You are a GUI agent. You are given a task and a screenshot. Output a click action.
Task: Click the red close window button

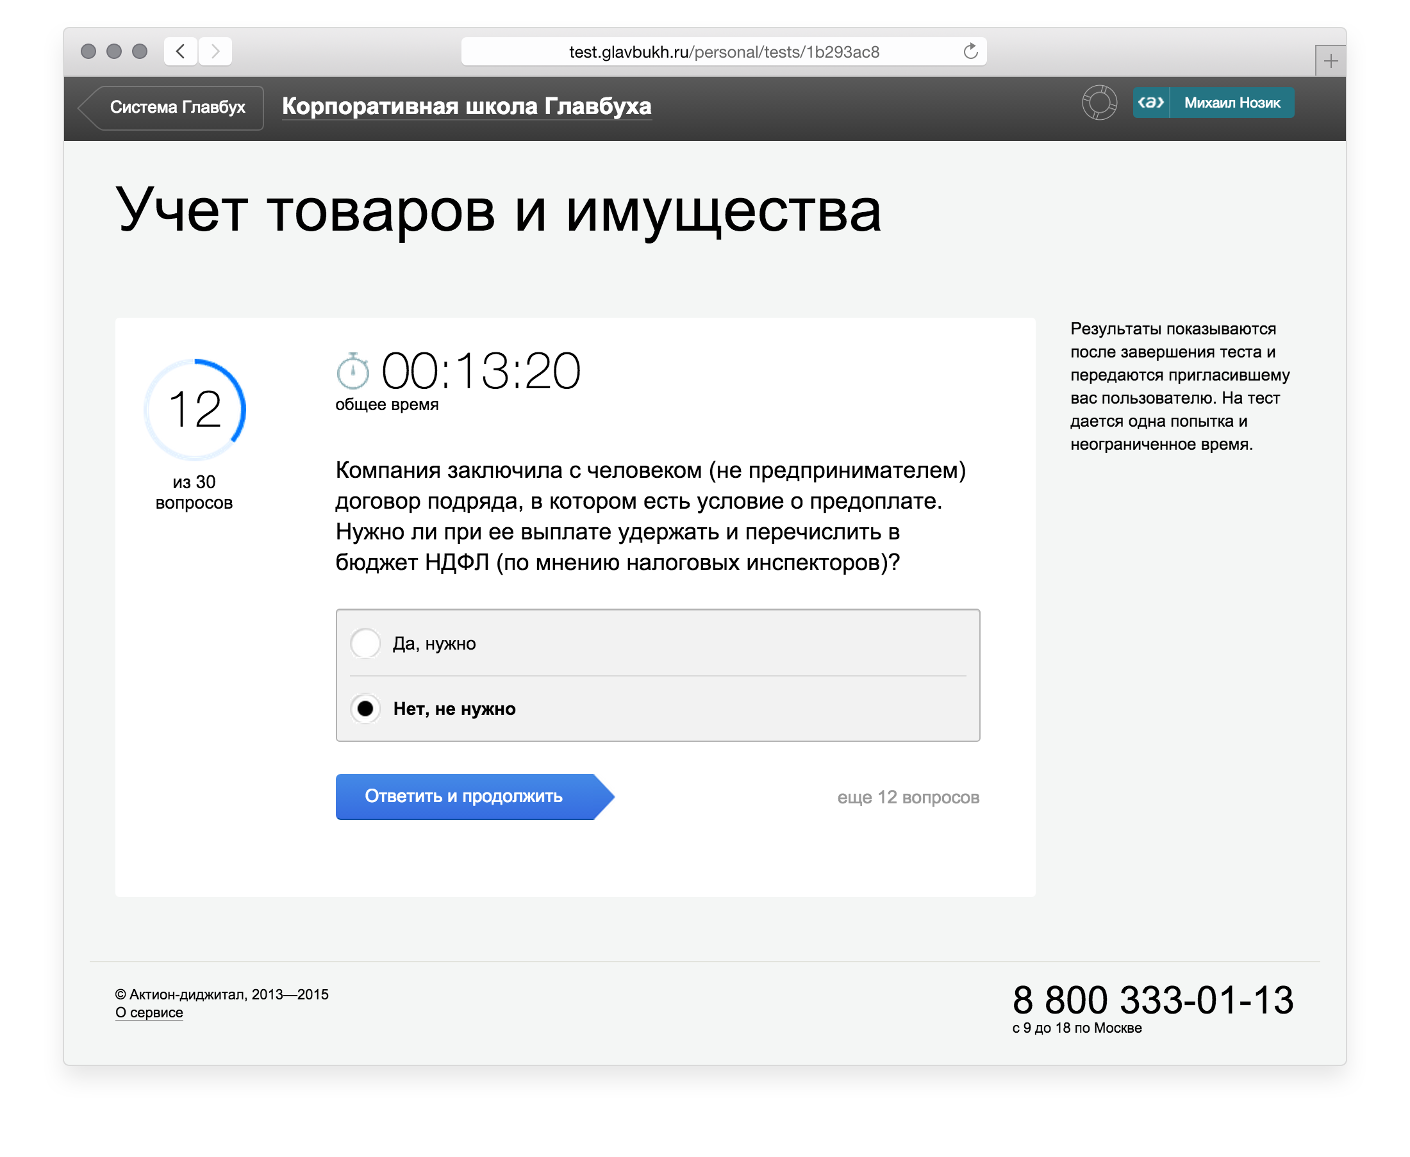click(x=88, y=51)
